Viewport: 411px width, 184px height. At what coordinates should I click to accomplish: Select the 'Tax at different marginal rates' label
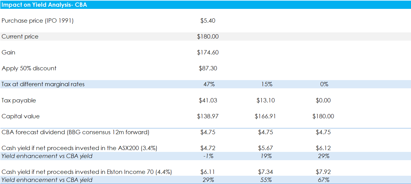click(43, 84)
